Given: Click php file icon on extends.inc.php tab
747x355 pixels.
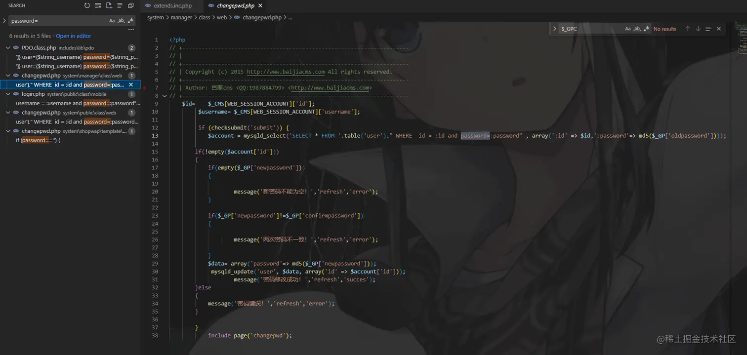Looking at the screenshot, I should (x=148, y=6).
